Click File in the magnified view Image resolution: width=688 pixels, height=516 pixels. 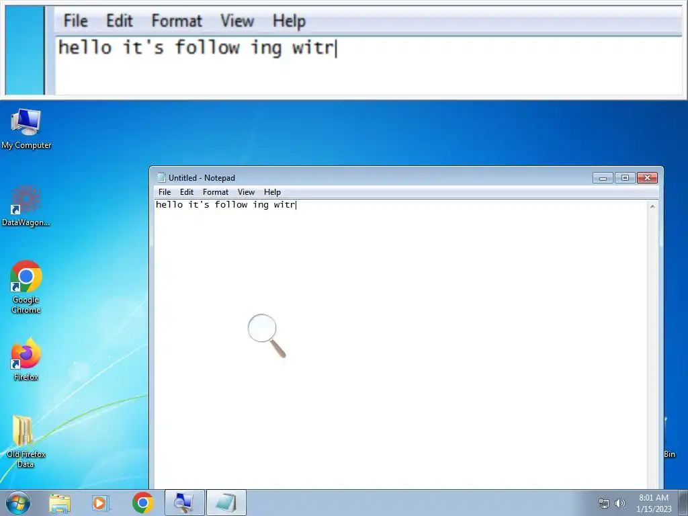(75, 21)
